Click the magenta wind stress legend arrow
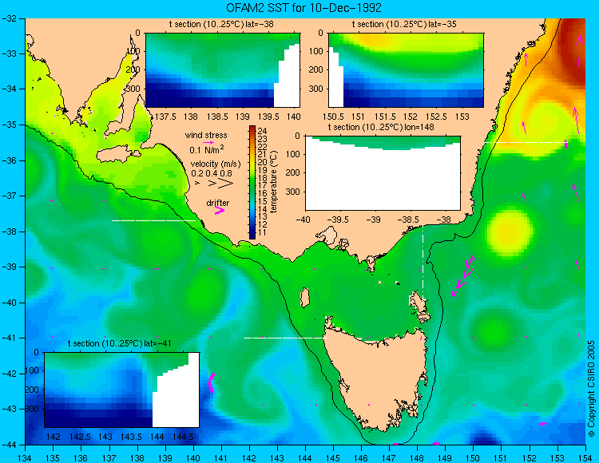 [x=208, y=142]
